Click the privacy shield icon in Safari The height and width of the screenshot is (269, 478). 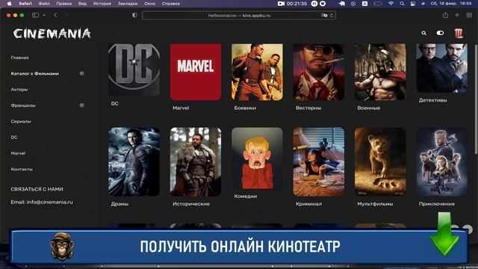click(x=134, y=15)
